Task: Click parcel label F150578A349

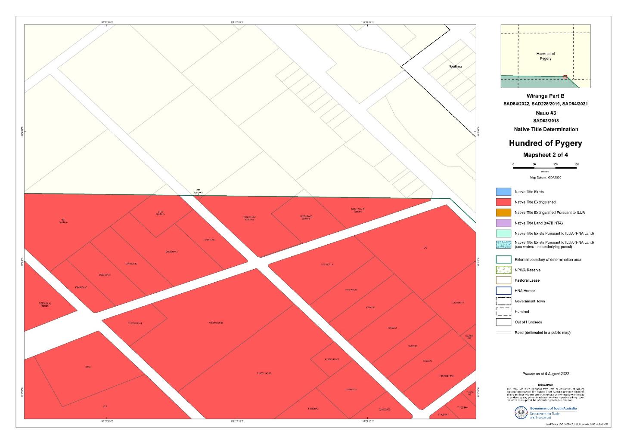Action: 446,376
